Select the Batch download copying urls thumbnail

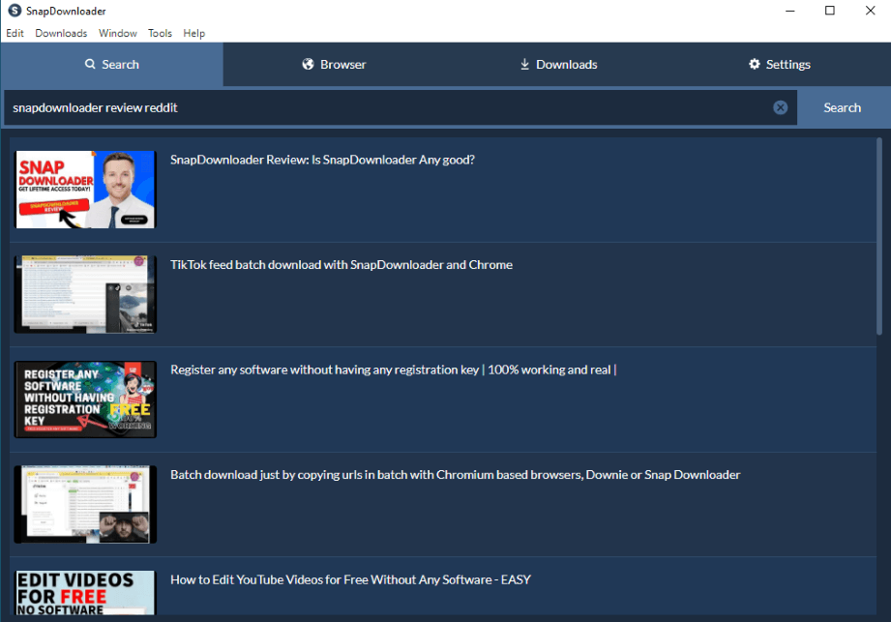click(85, 504)
